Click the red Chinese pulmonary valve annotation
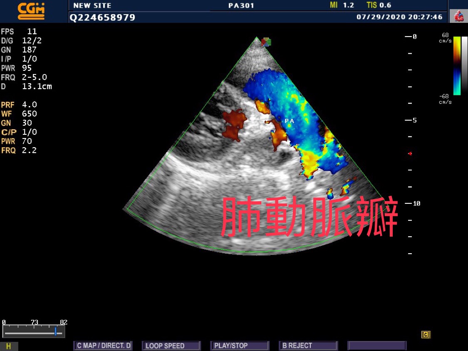 310,217
